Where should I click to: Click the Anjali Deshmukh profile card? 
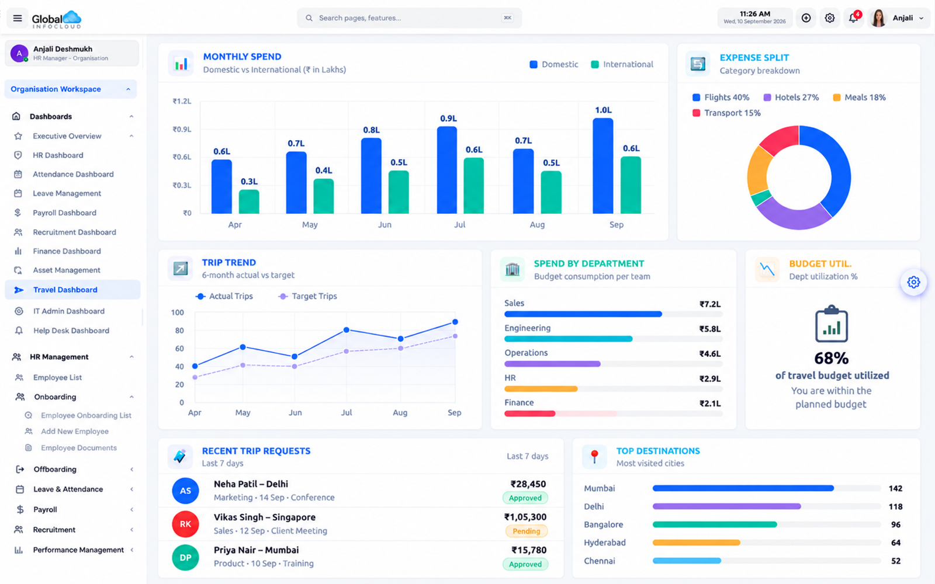click(72, 53)
